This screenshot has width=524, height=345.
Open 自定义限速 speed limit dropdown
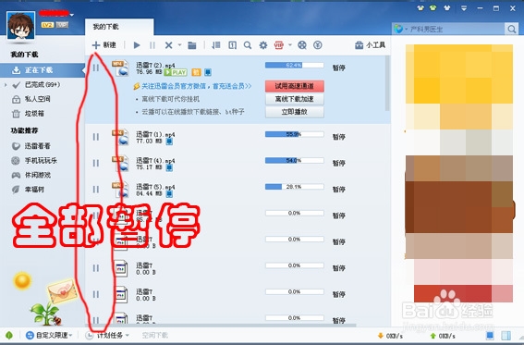(50, 335)
